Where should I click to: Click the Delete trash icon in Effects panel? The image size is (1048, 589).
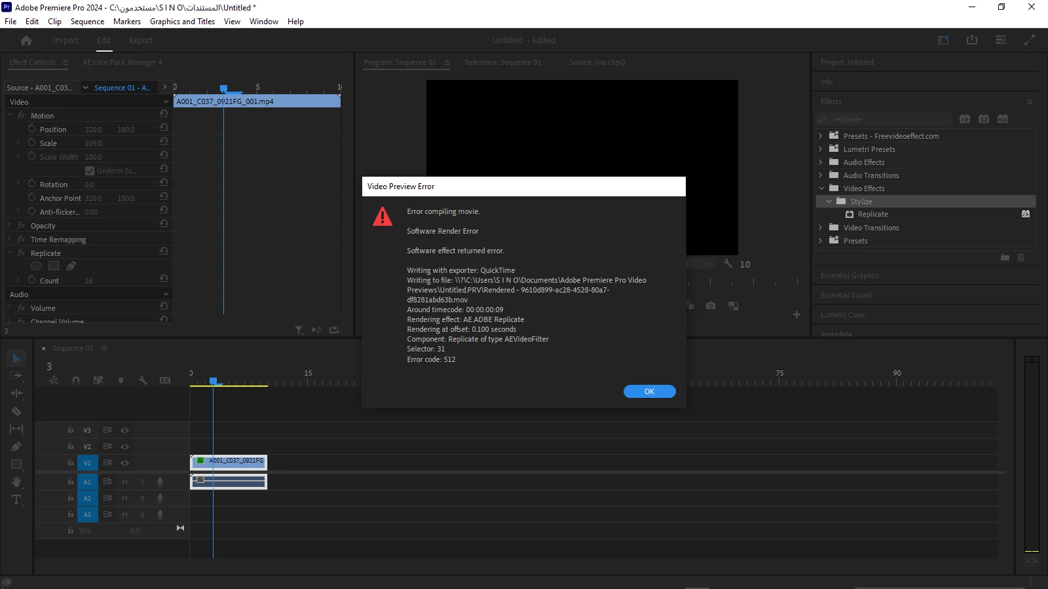tap(1020, 257)
